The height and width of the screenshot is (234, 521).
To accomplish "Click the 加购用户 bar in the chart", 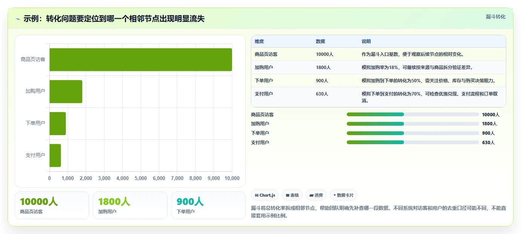I will tap(66, 91).
